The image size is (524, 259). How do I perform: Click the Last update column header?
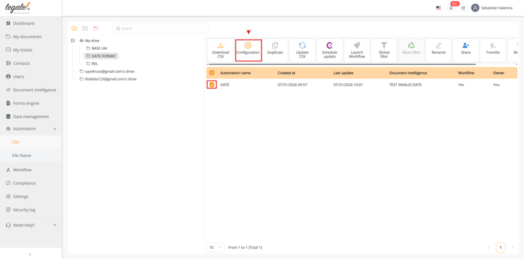point(343,73)
